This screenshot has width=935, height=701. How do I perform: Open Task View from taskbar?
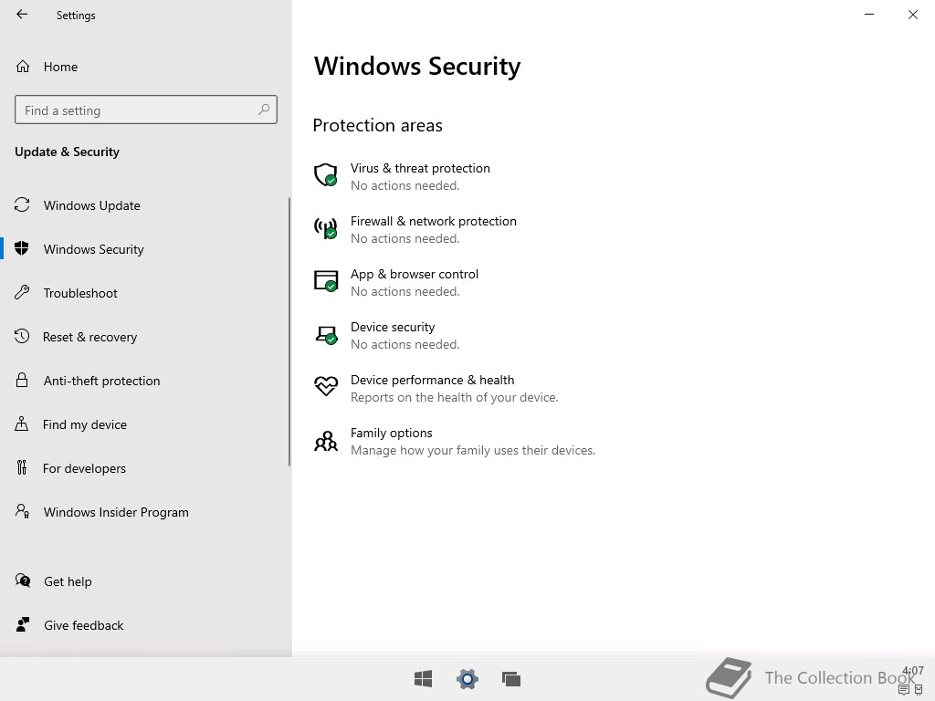coord(511,678)
